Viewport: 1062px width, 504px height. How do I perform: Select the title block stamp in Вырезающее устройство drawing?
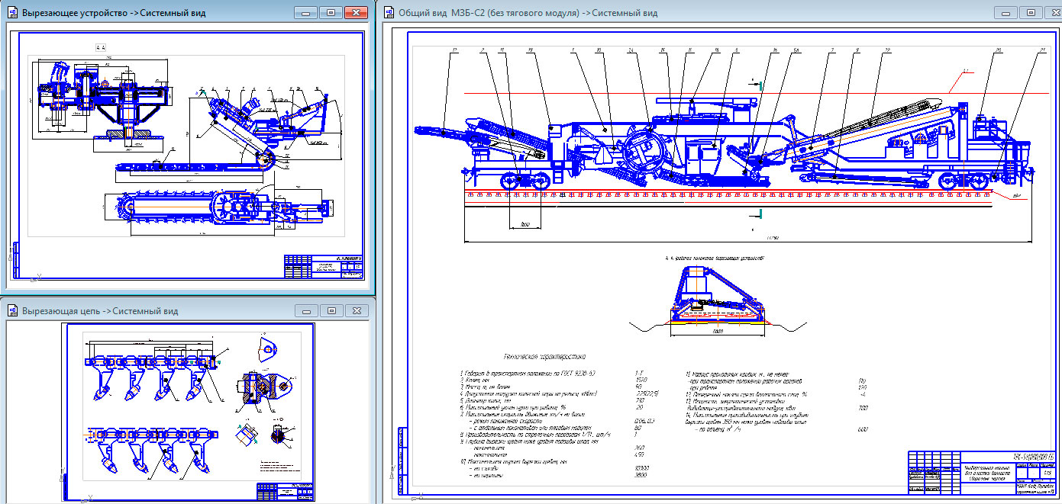pyautogui.click(x=322, y=268)
